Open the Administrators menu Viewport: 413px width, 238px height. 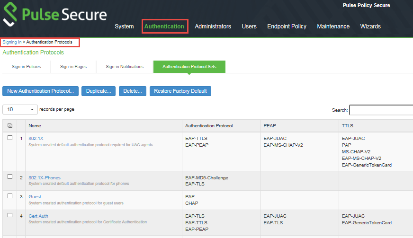point(213,26)
